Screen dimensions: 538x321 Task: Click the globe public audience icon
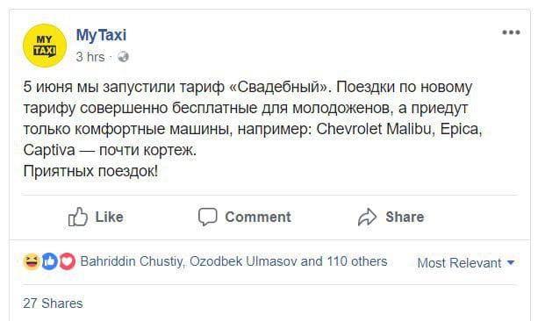pos(123,57)
